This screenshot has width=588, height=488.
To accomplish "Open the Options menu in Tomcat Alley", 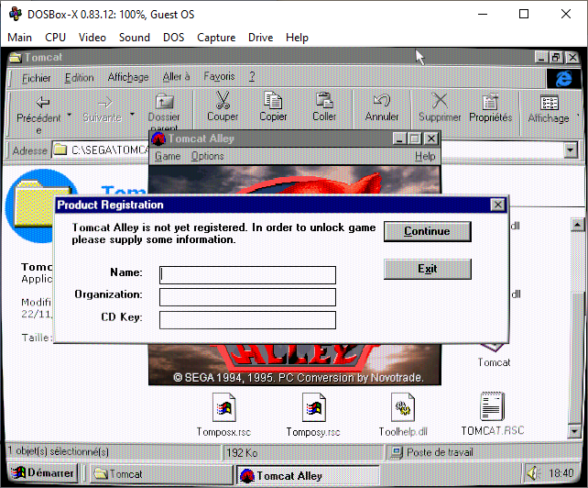I will click(207, 156).
